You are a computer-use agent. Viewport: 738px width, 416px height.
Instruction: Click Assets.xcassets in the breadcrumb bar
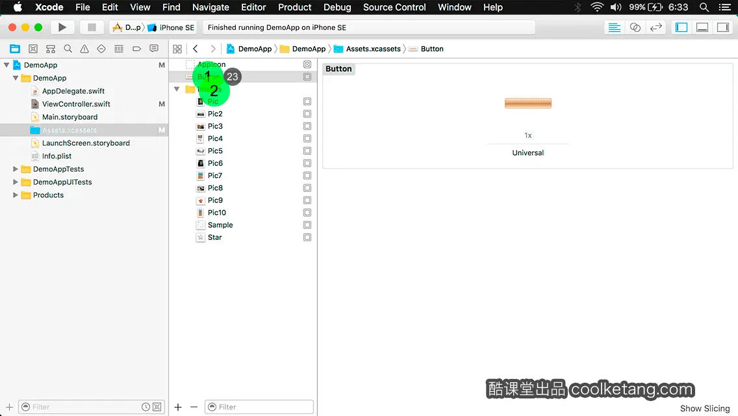pos(368,49)
